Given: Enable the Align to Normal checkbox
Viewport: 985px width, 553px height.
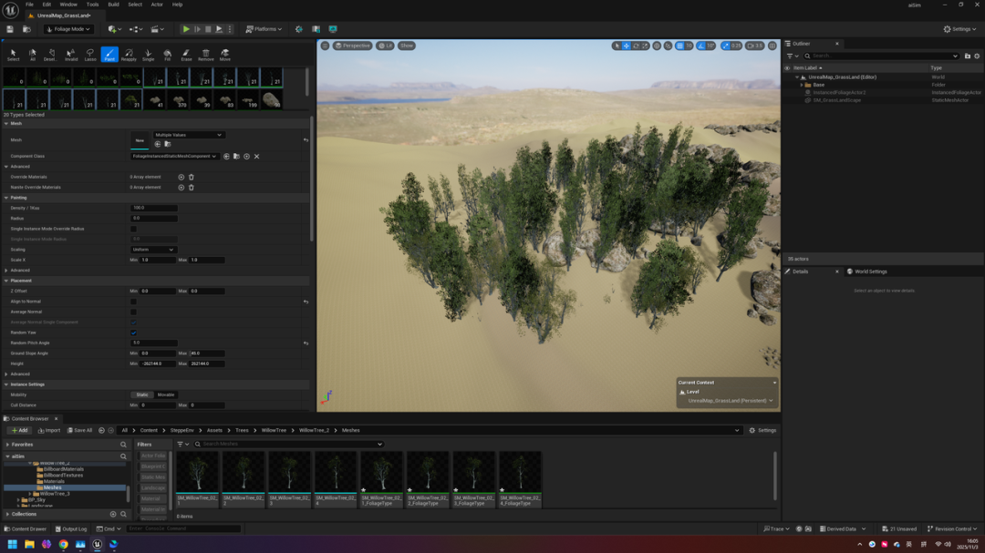Looking at the screenshot, I should 133,302.
